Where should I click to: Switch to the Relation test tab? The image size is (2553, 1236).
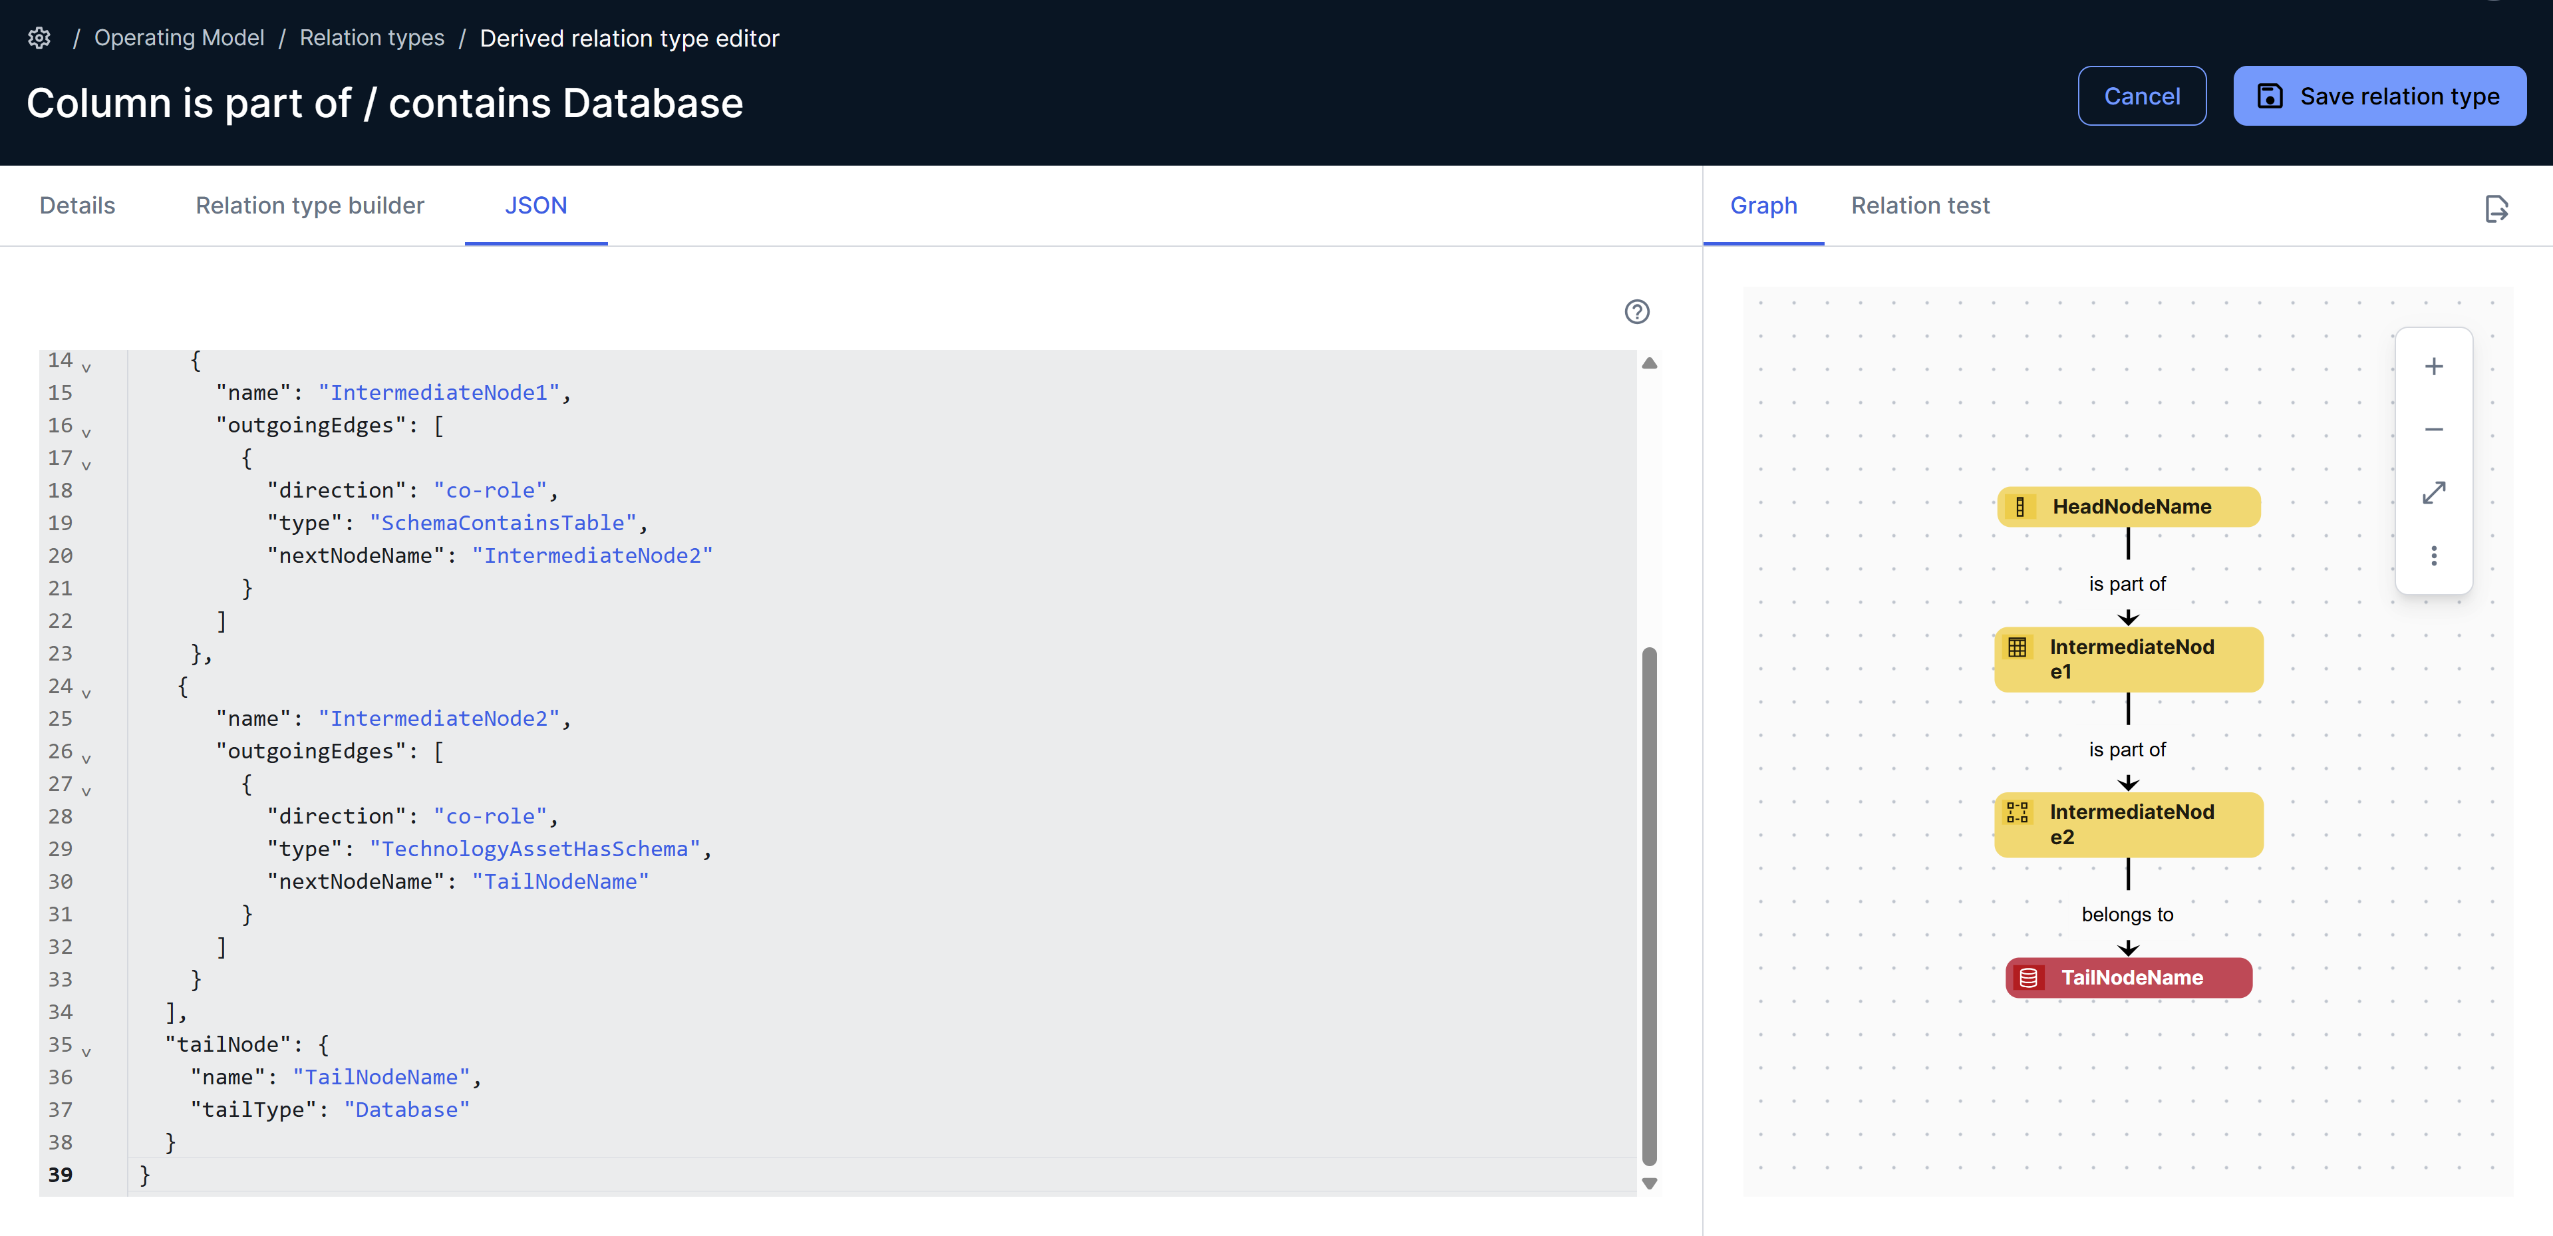click(1920, 205)
